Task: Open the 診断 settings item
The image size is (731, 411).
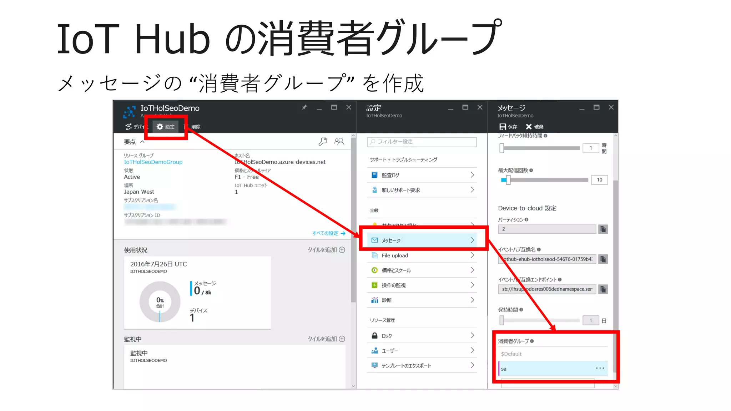Action: click(x=422, y=300)
